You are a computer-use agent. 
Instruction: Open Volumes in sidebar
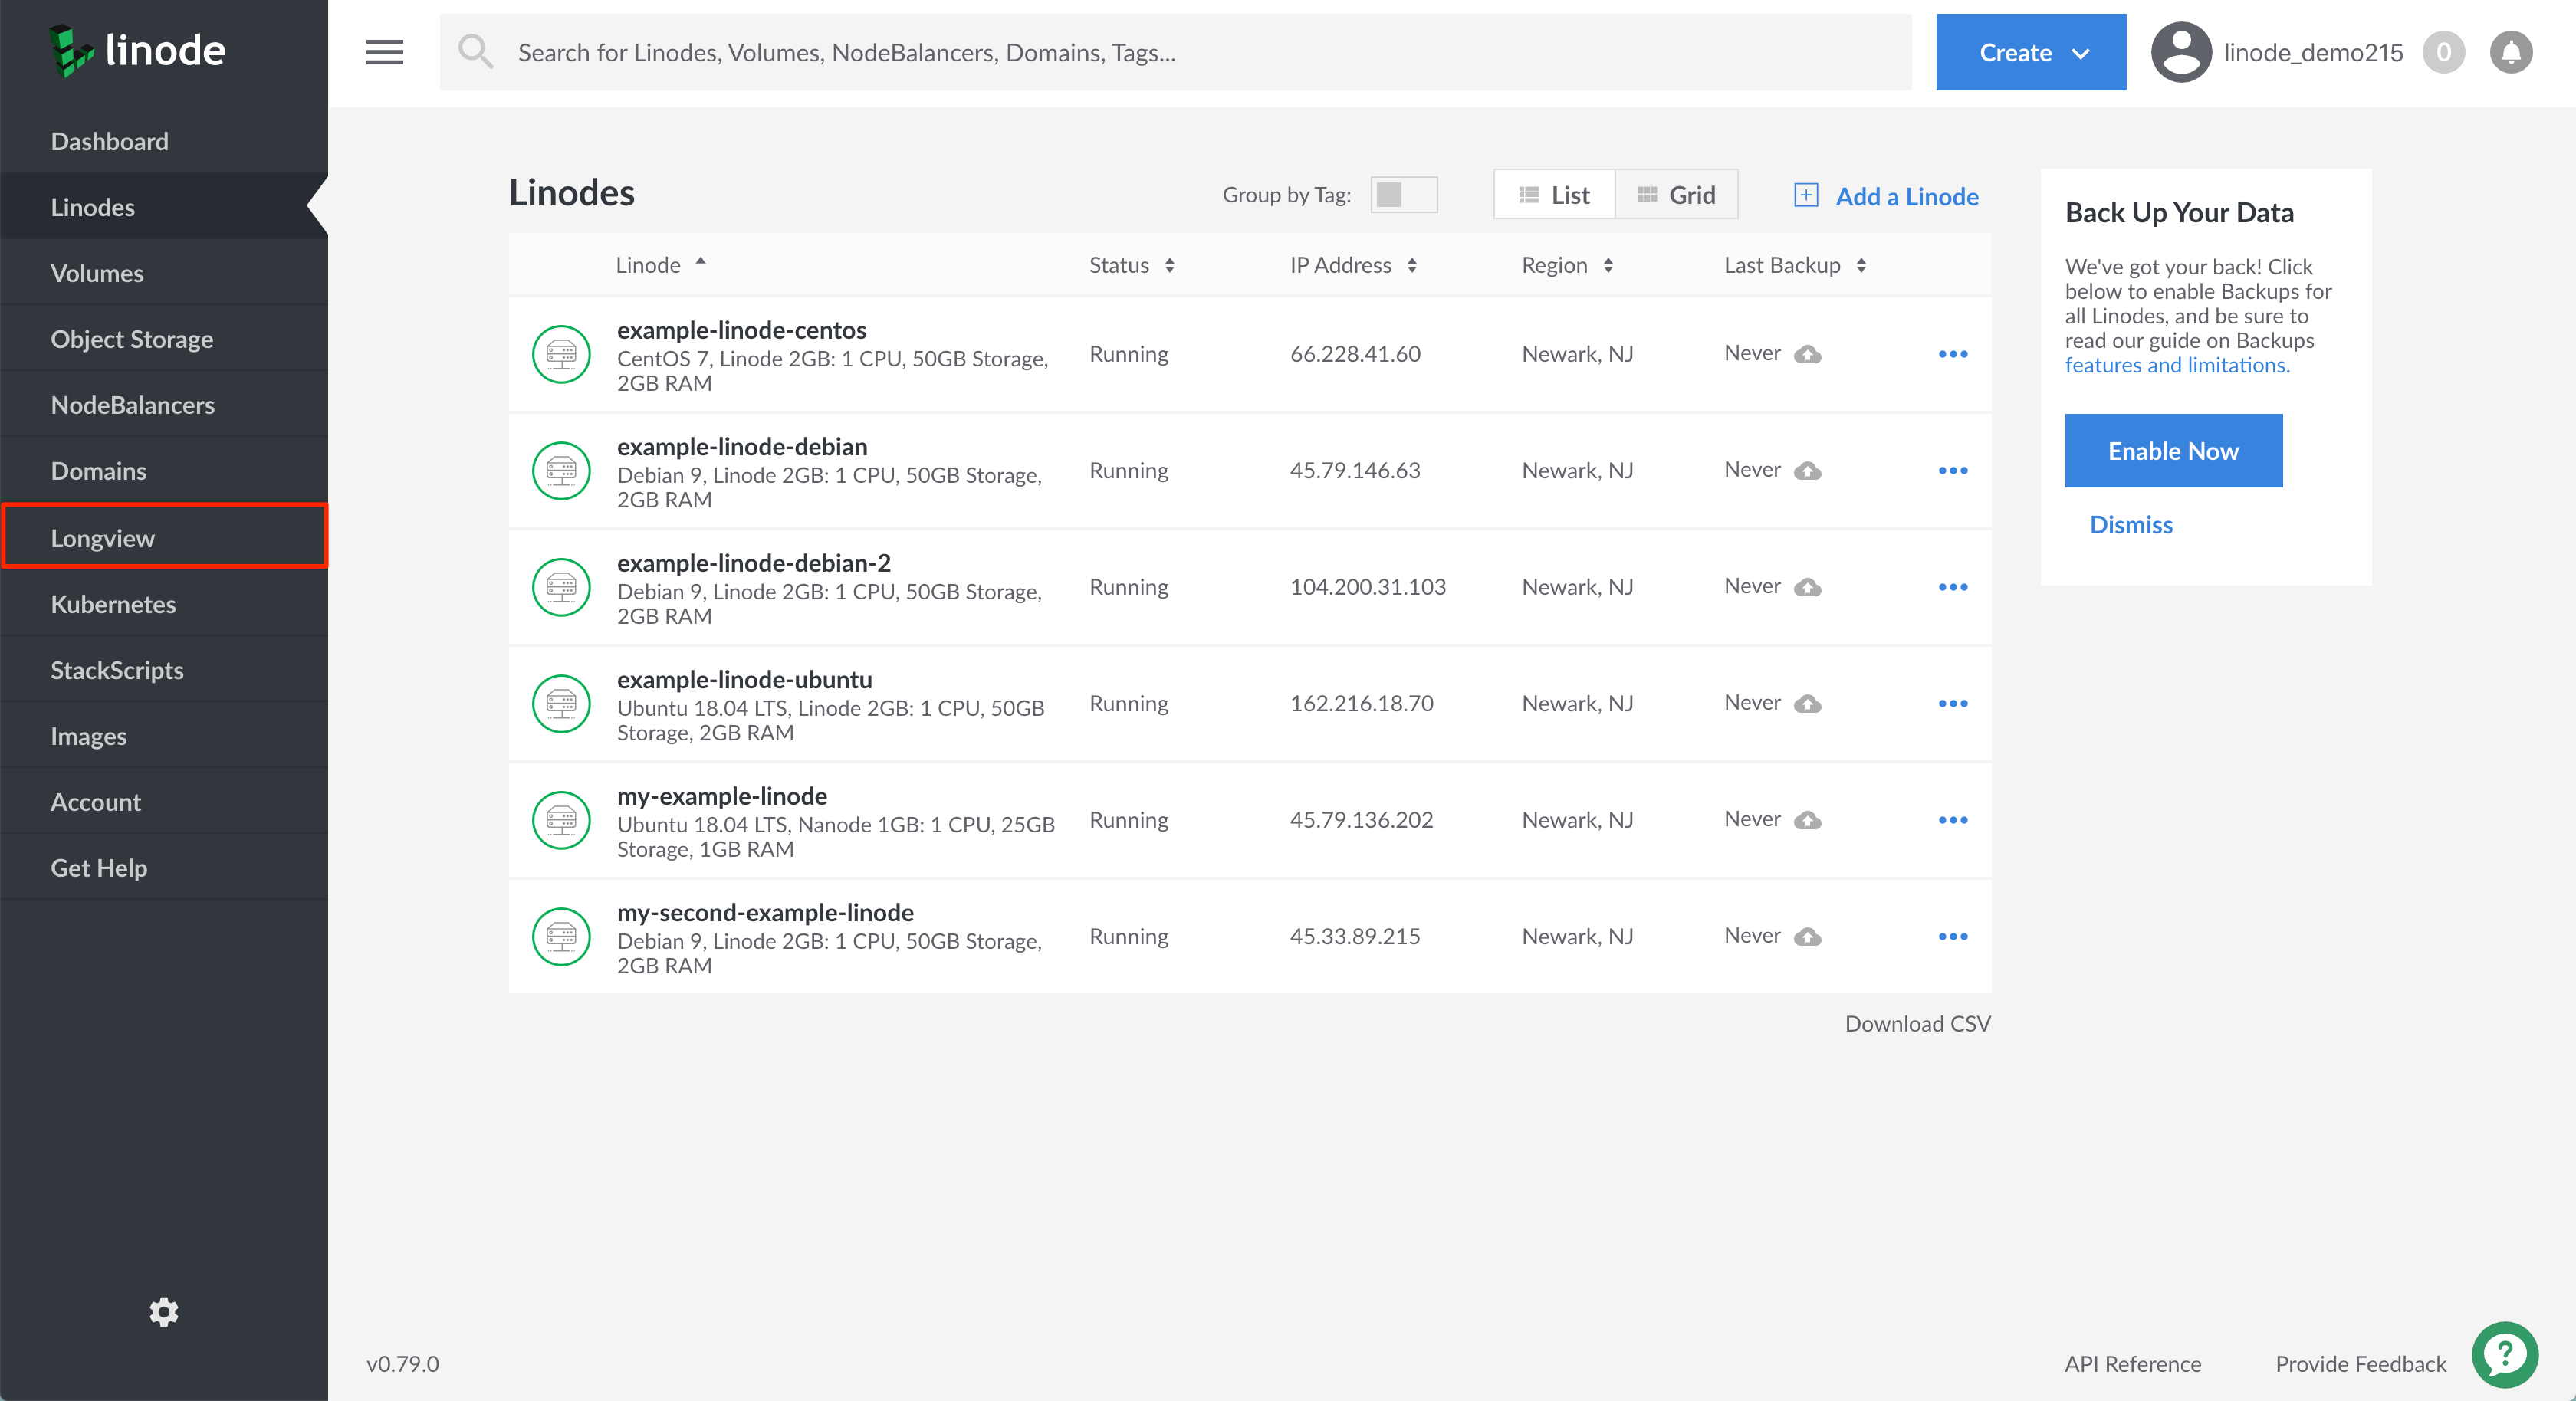164,273
